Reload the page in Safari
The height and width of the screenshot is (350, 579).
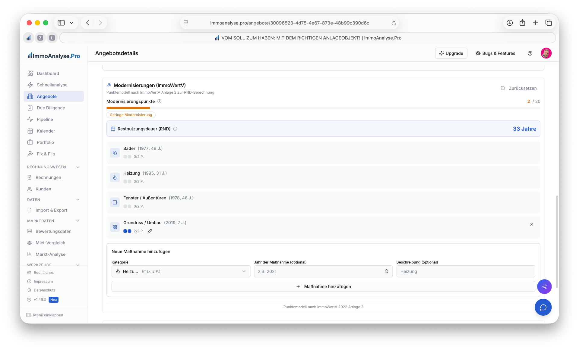pyautogui.click(x=394, y=23)
